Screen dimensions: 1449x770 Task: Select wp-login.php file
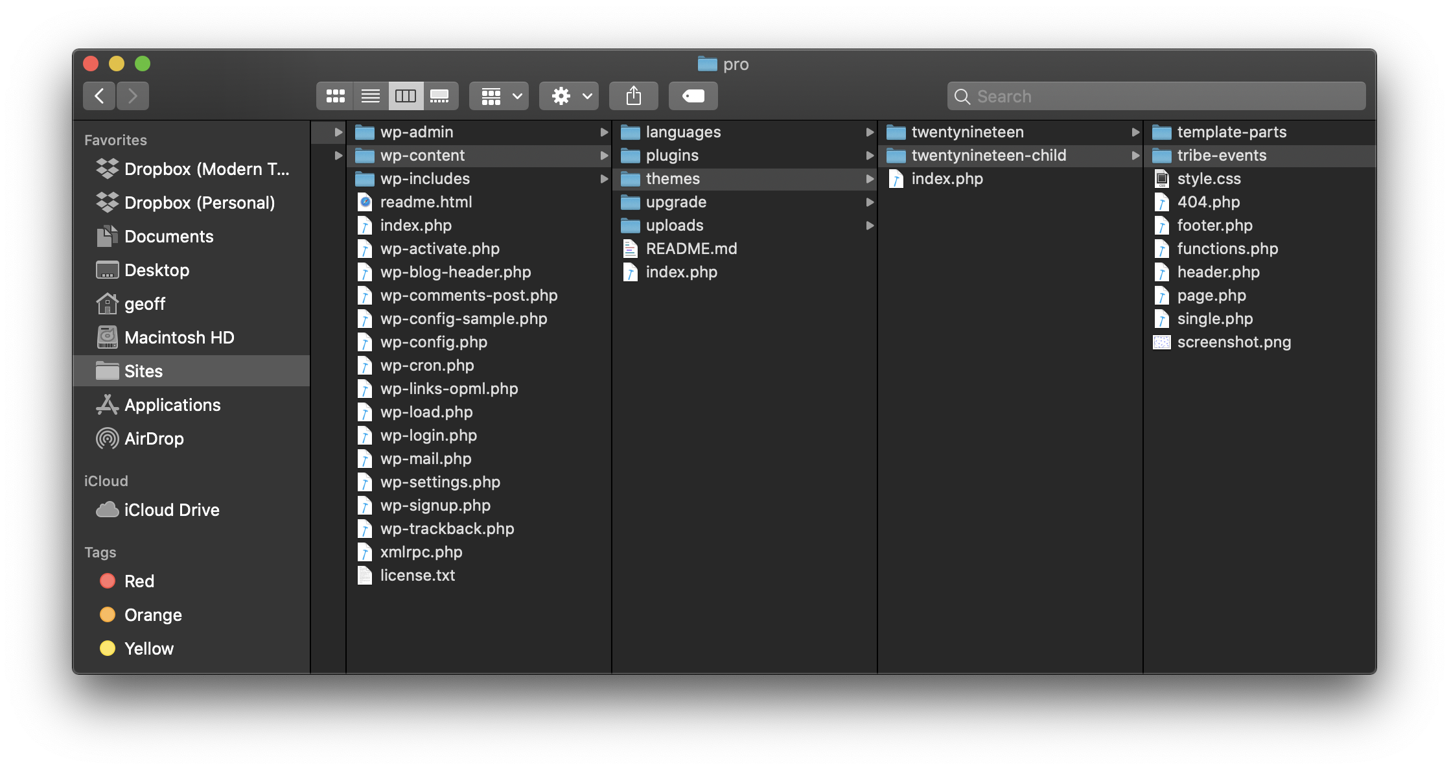479,436
